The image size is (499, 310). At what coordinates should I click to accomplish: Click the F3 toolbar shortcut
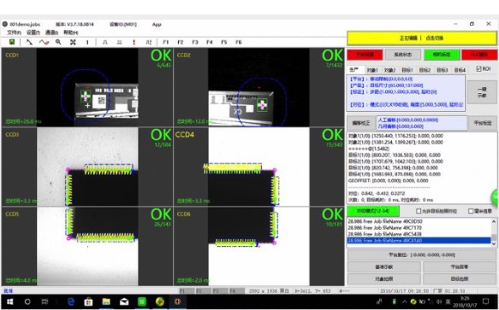(195, 42)
